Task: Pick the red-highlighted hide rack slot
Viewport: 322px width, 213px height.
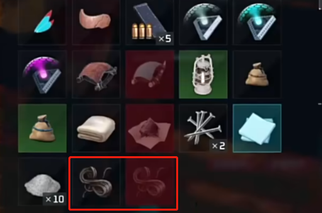Action: 150,75
